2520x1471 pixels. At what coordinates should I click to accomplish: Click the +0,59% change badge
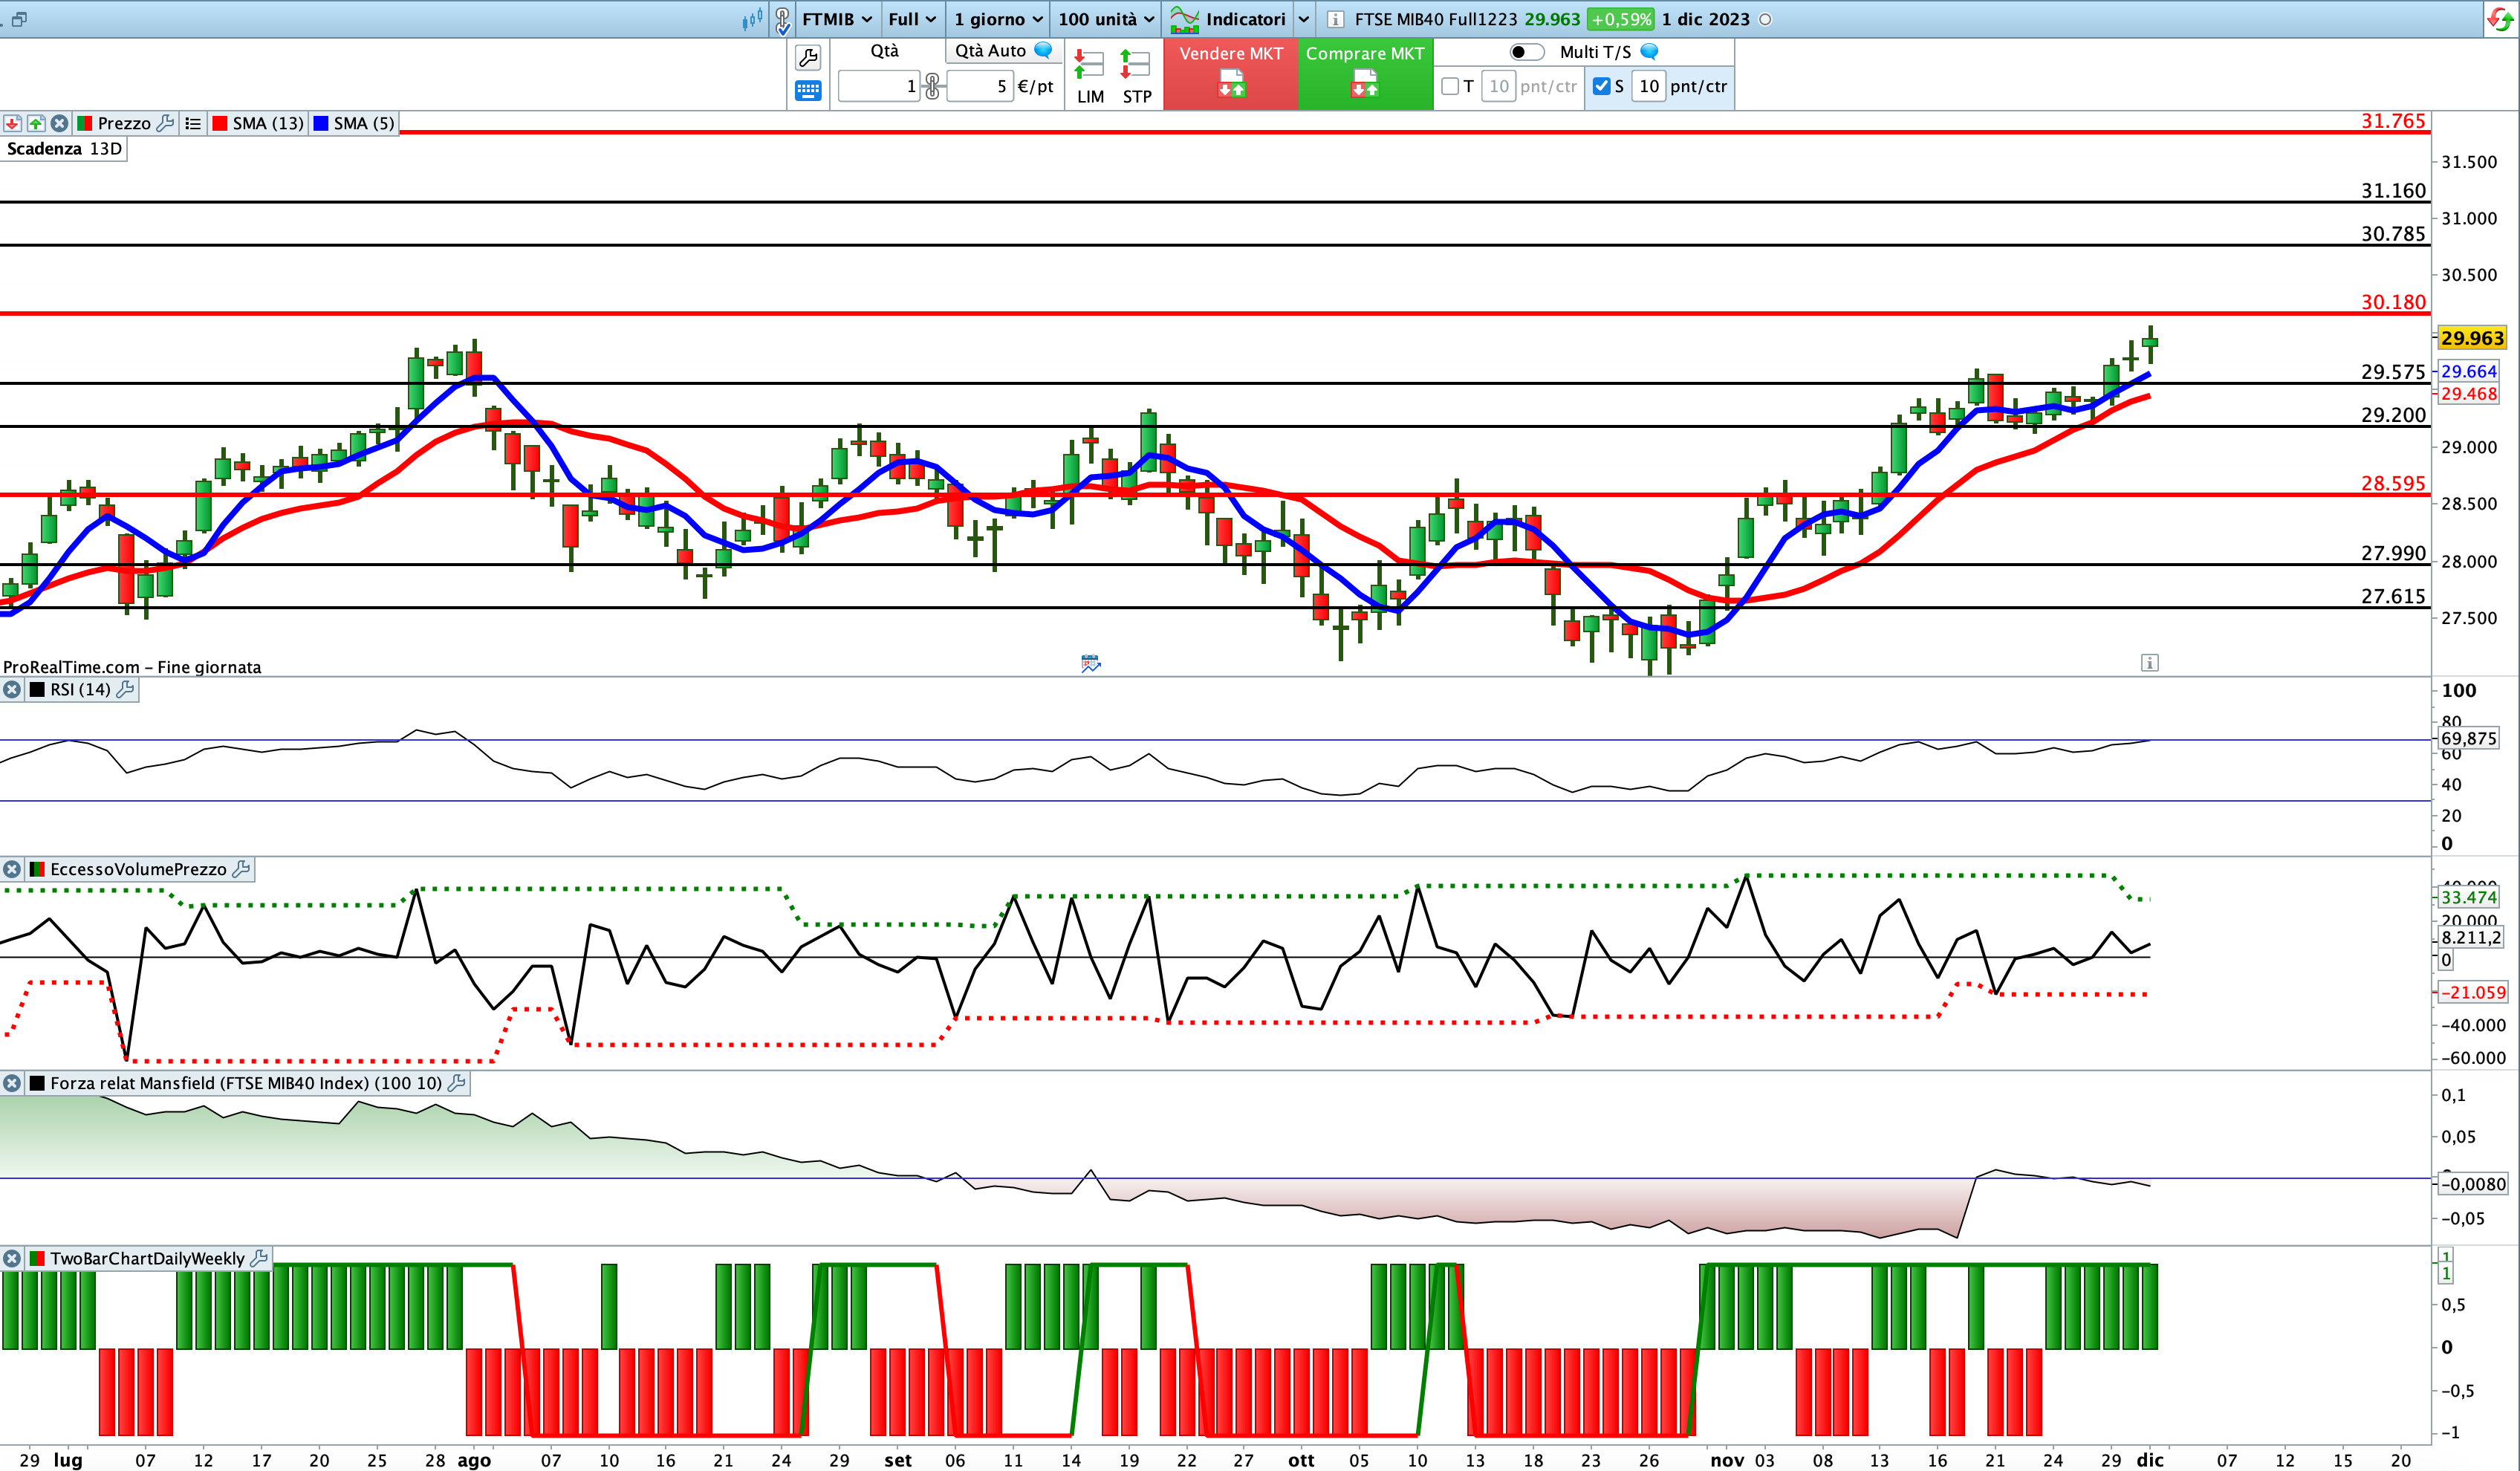pyautogui.click(x=1620, y=19)
